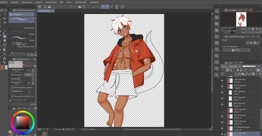Clear layer content with Delete icon
Image resolution: width=262 pixels, height=136 pixels.
(71, 7)
